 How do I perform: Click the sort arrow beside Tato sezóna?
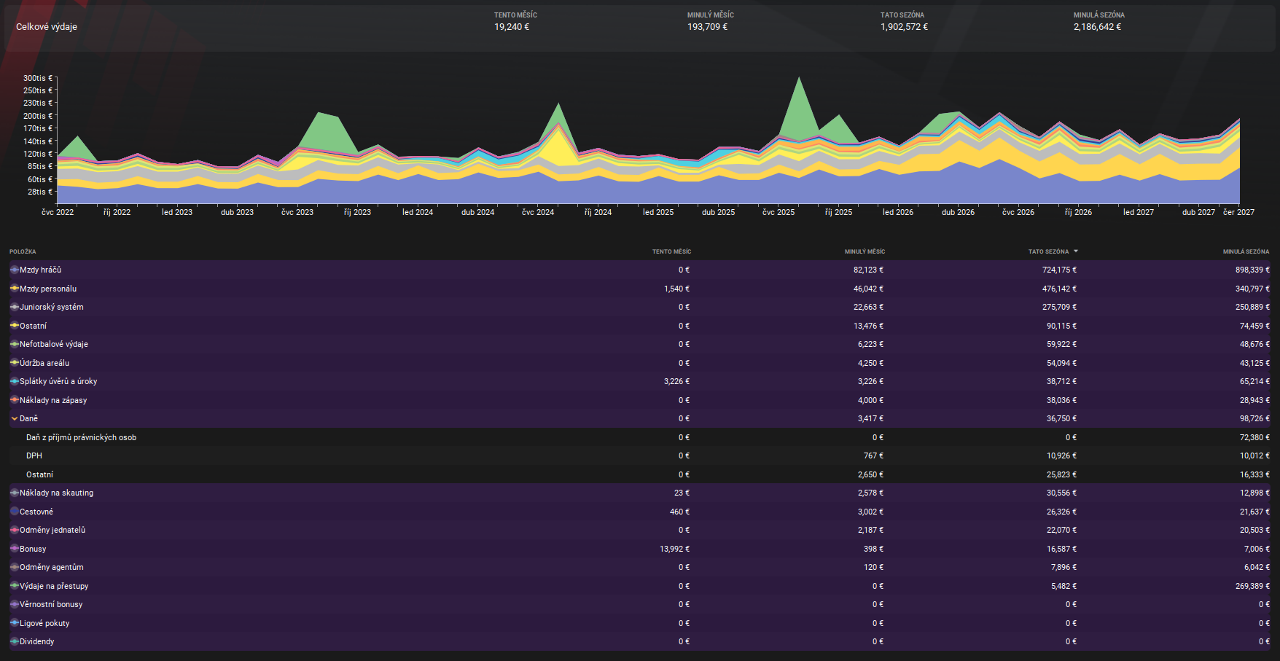click(x=1076, y=251)
